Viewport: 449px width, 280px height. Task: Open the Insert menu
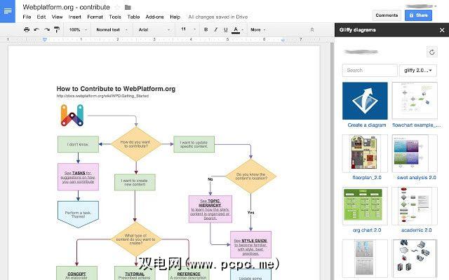75,17
